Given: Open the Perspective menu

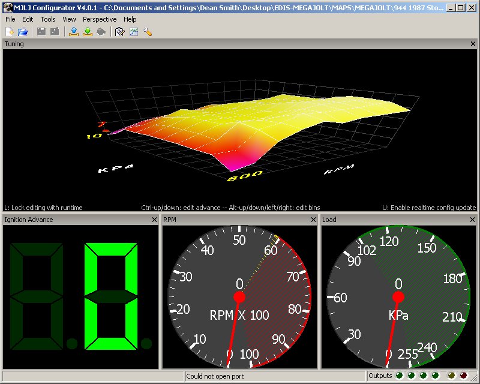Looking at the screenshot, I should point(99,19).
